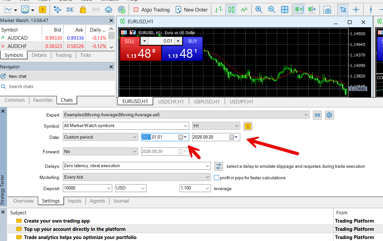Viewport: 383px width, 241px height.
Task: Switch to the Ticks tab in Market Watch
Action: pyautogui.click(x=86, y=55)
